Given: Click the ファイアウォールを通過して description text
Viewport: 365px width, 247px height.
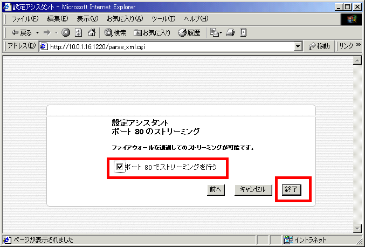Looking at the screenshot, I should pos(183,148).
